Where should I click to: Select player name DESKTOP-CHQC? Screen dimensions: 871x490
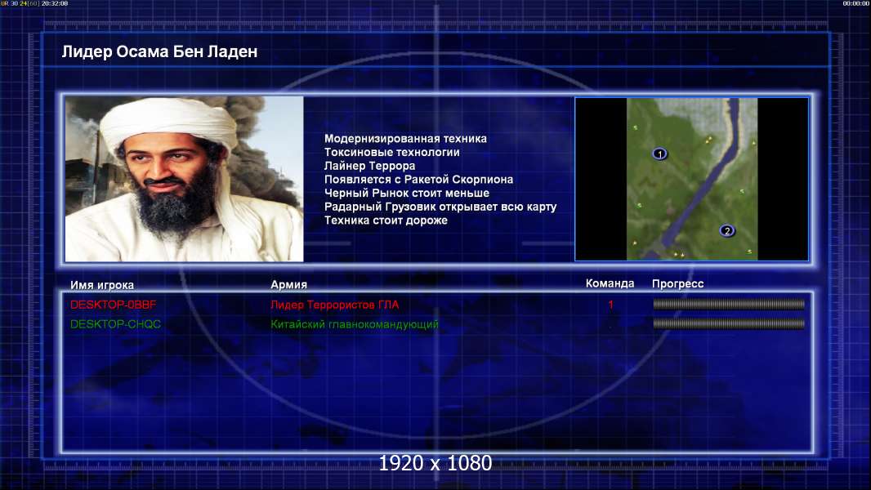pyautogui.click(x=115, y=324)
